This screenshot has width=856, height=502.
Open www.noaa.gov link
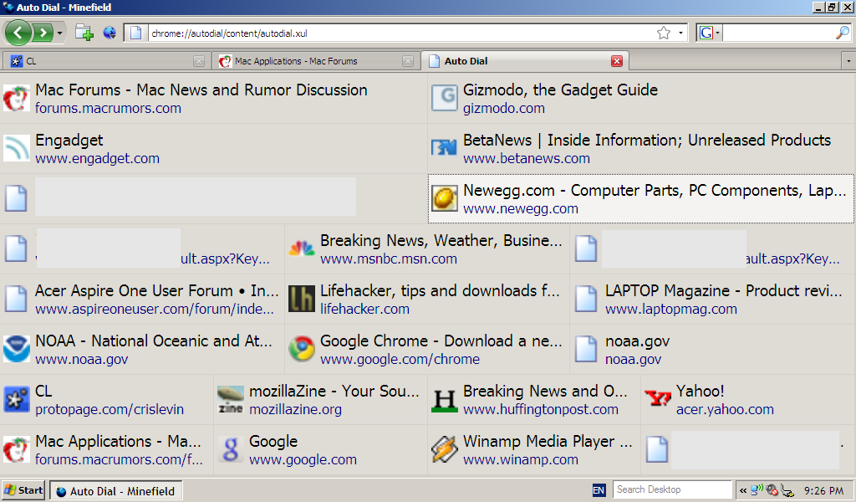(81, 360)
